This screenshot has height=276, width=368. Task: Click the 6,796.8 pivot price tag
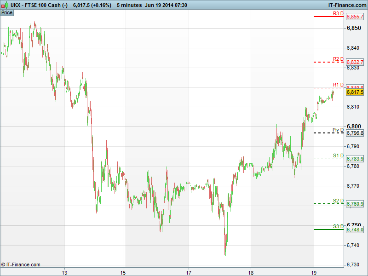click(355, 133)
